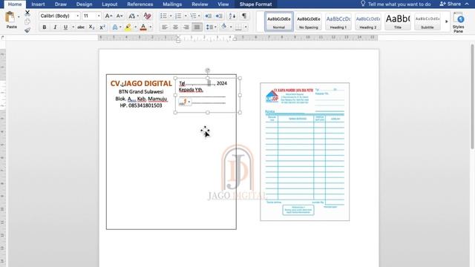Toggle justify text alignment
Image resolution: width=475 pixels, height=267 pixels.
point(197,27)
